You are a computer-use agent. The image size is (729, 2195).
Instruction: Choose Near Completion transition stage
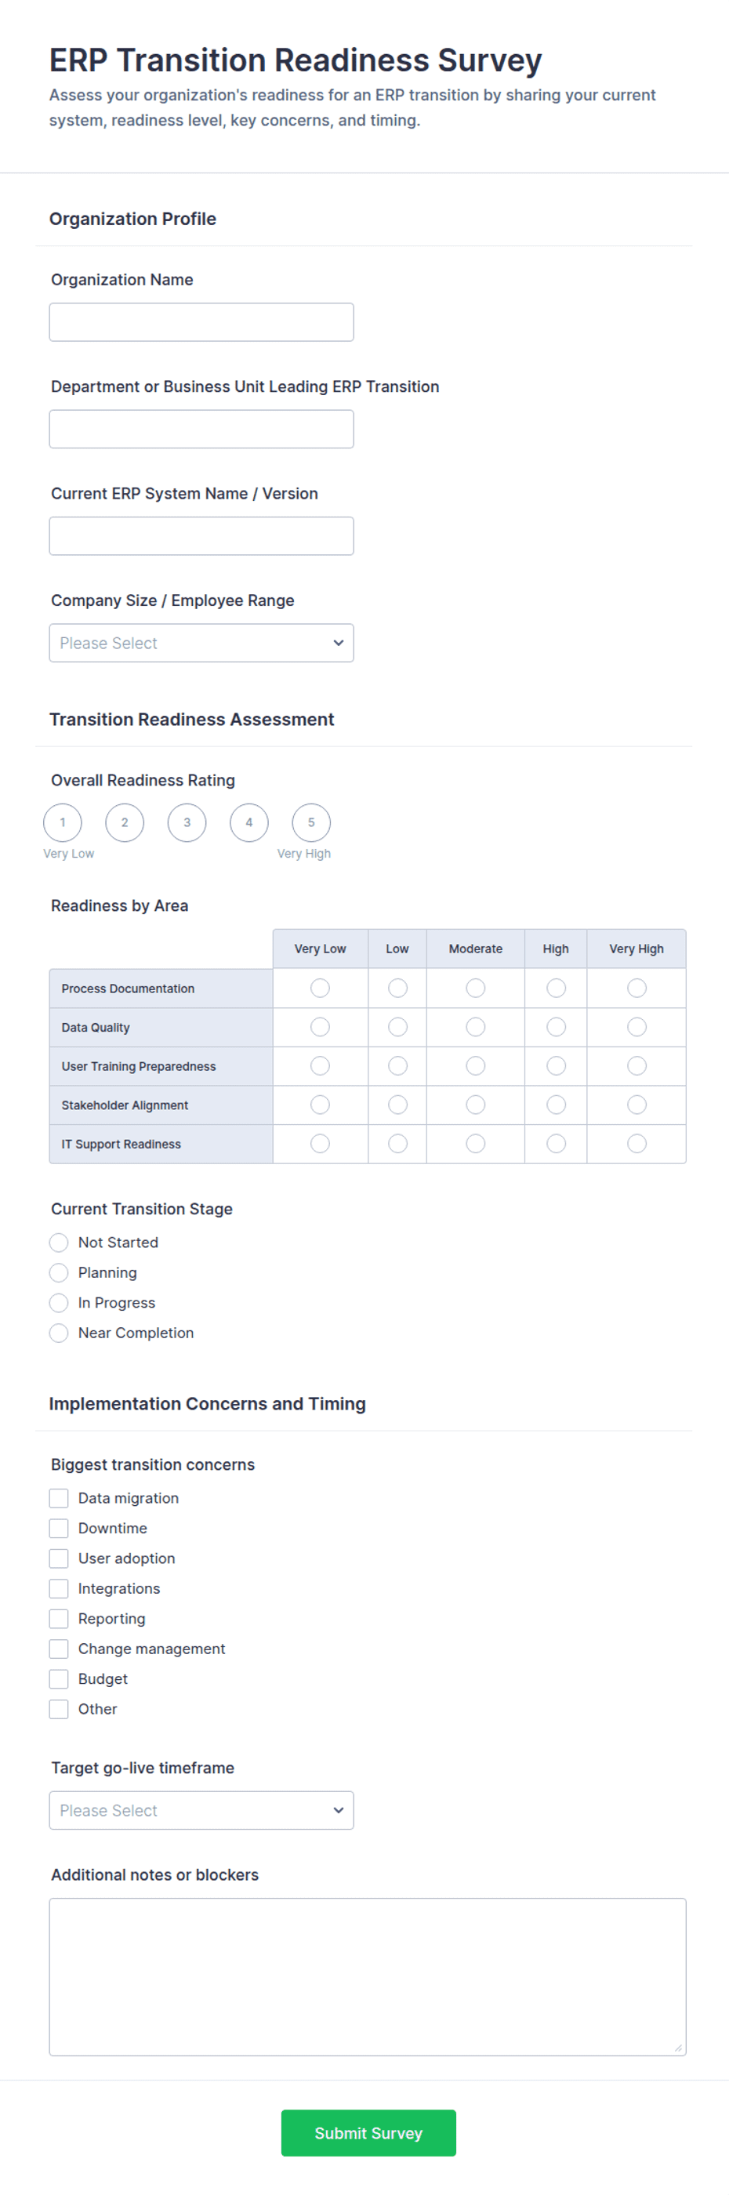point(59,1333)
